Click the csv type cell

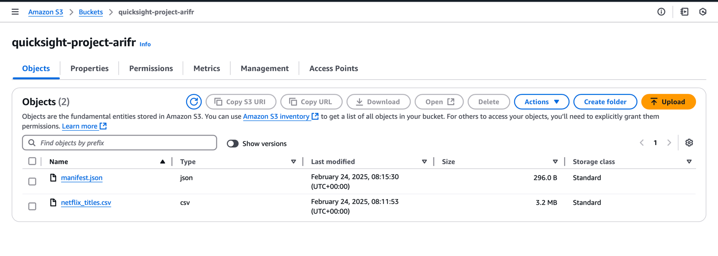(x=185, y=203)
